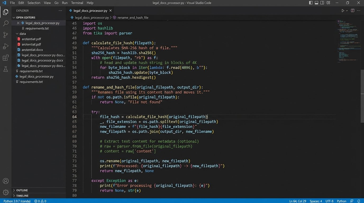Toggle the secondary side bar layout button
Screen dimensions: 364x203
[x=322, y=3]
